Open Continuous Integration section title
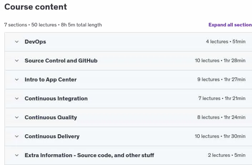This screenshot has width=252, height=165. pos(56,99)
